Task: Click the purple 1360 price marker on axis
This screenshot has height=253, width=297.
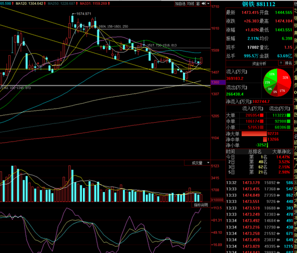Action: 218,82
